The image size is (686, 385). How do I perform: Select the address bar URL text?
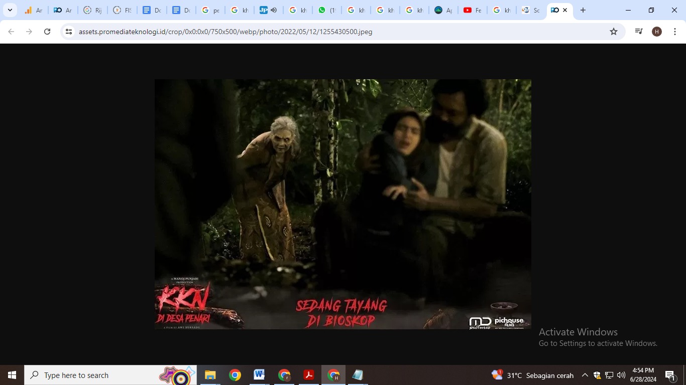tap(226, 31)
